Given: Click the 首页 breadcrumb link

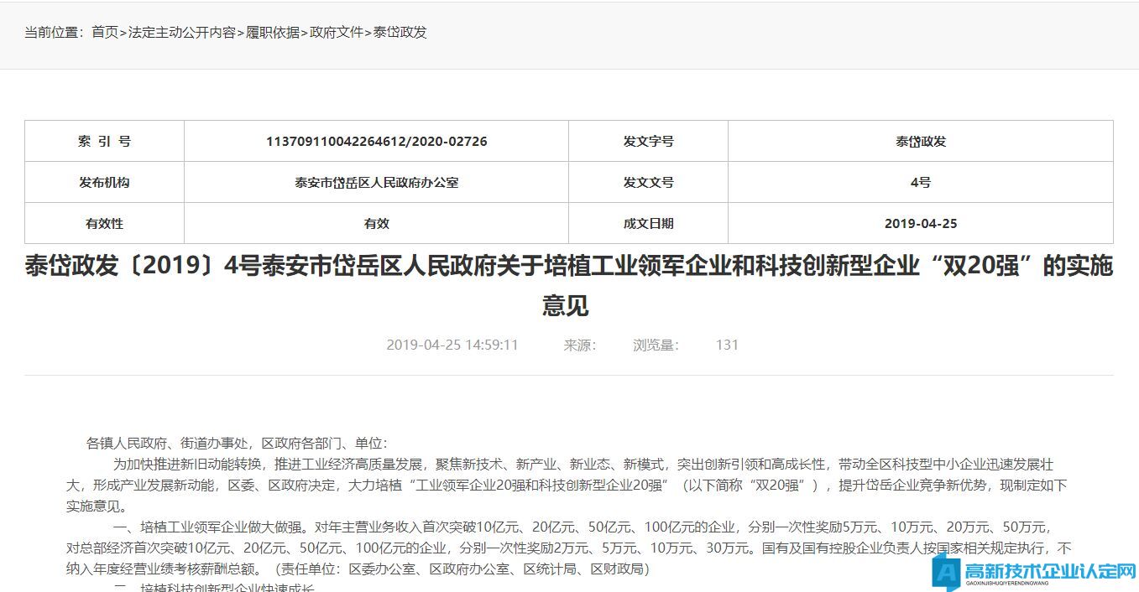Looking at the screenshot, I should [x=105, y=33].
